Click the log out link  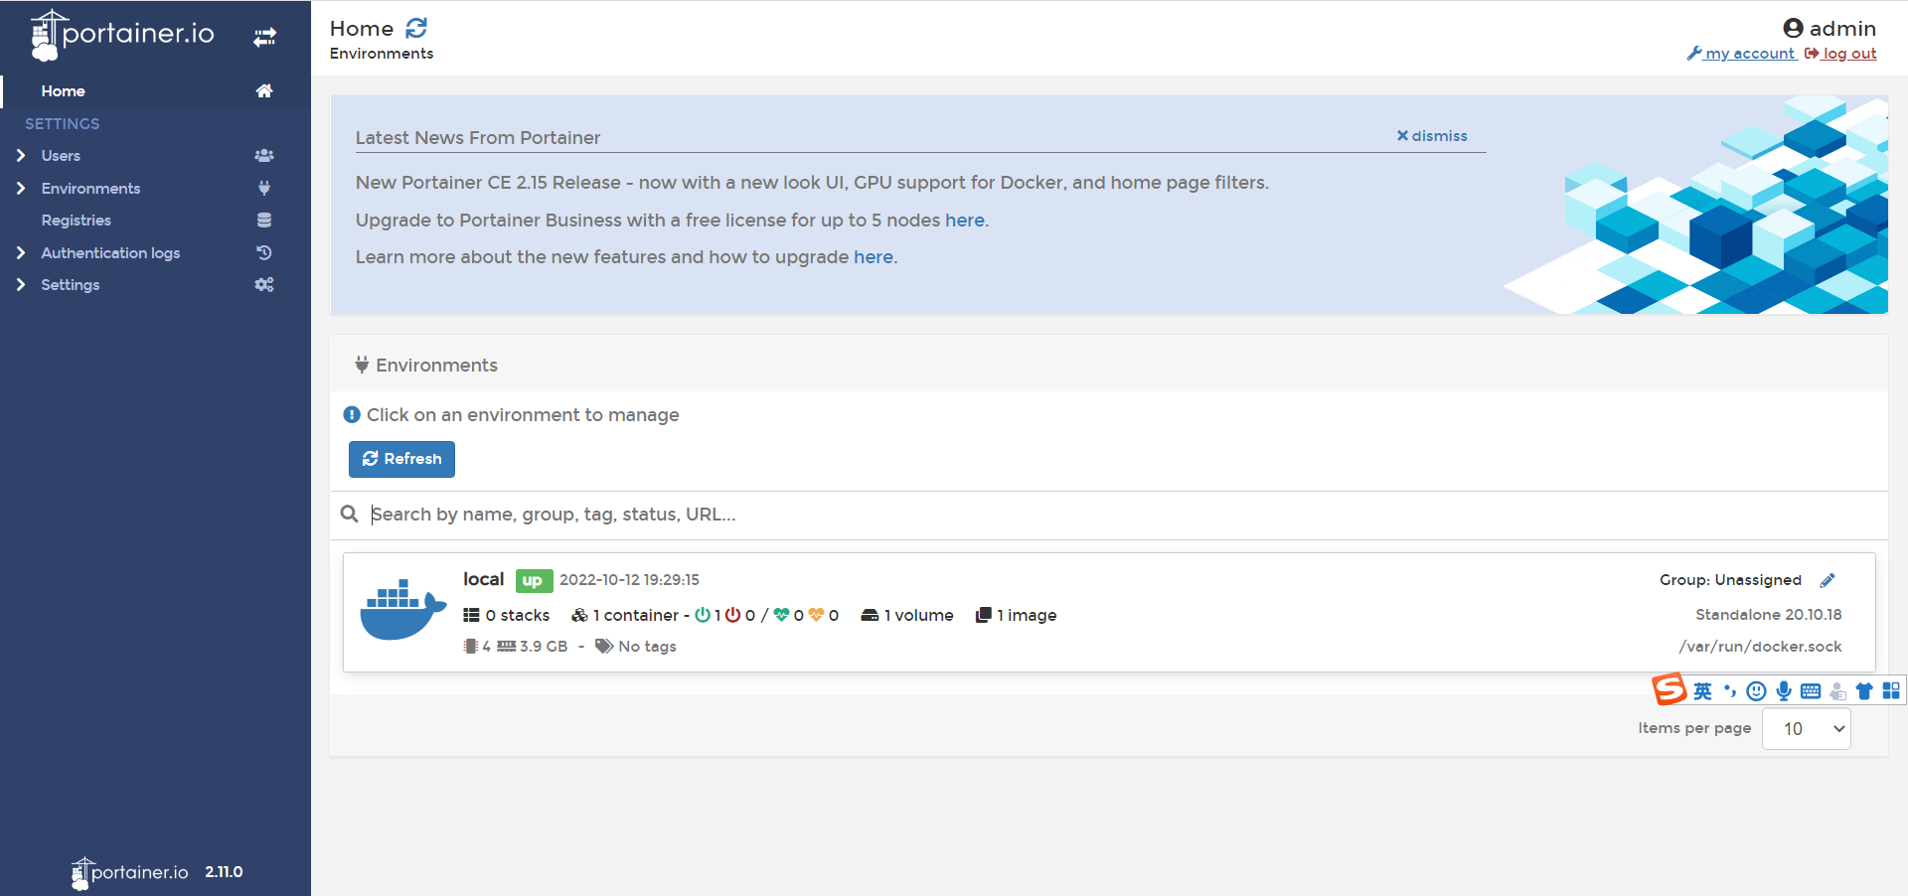tap(1840, 54)
